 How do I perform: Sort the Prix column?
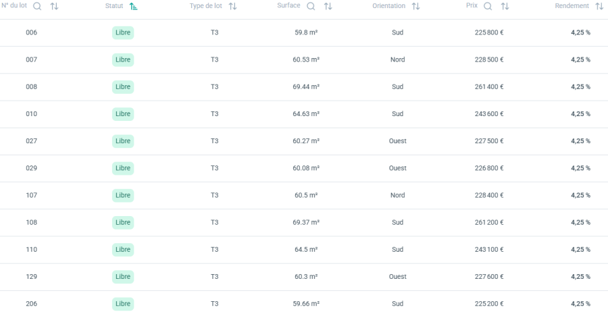tap(505, 6)
